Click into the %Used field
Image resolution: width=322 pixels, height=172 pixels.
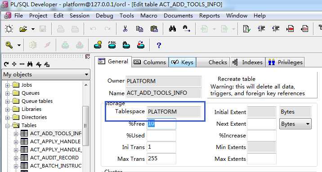coord(161,135)
